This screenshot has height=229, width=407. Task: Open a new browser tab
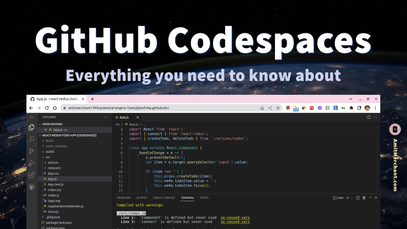point(92,99)
